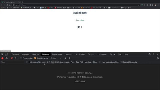Open the Learn more link

pos(80,81)
